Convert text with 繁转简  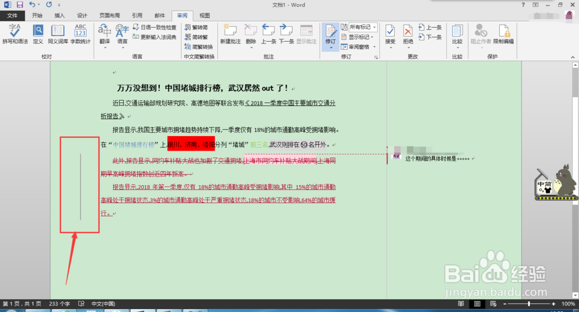click(x=196, y=27)
